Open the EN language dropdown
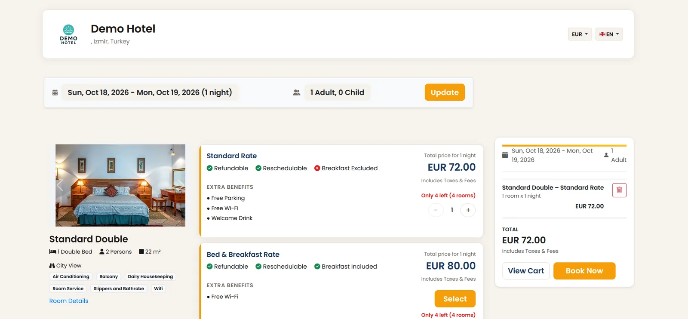688x319 pixels. 609,34
